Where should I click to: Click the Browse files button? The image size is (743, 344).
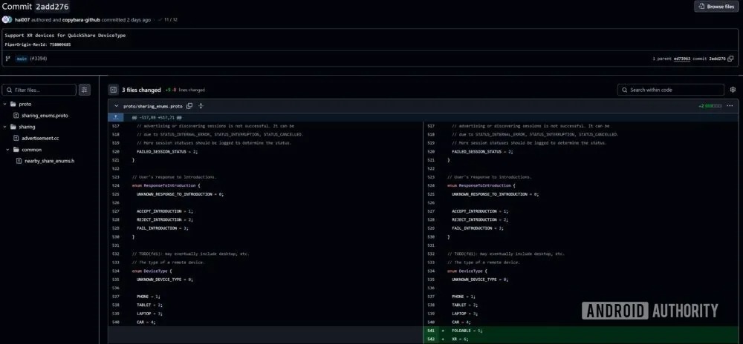pos(716,7)
